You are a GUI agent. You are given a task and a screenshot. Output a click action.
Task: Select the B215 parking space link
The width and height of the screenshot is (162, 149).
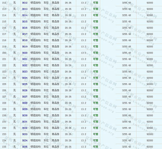(x=25, y=21)
